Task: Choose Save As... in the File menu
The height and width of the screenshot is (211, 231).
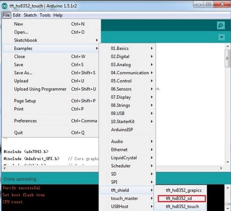Action: 51,73
